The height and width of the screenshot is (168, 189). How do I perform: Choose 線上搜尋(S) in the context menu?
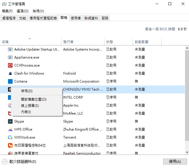pyautogui.click(x=37, y=106)
